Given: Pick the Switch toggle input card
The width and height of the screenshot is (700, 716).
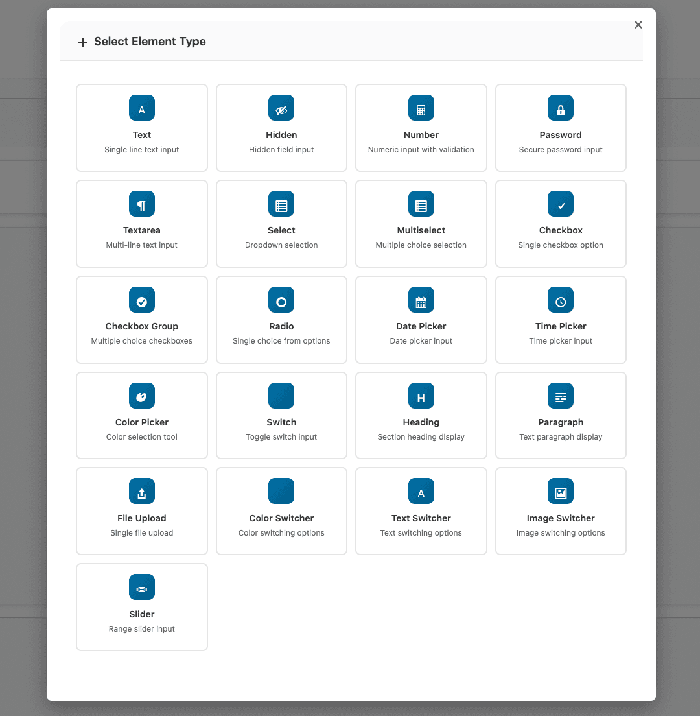Looking at the screenshot, I should 281,416.
